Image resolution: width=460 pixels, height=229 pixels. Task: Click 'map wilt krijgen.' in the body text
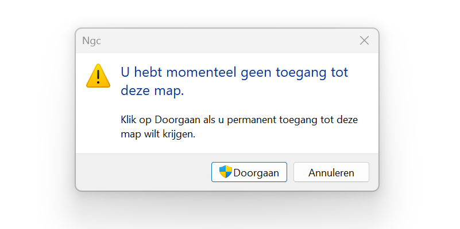pyautogui.click(x=158, y=135)
